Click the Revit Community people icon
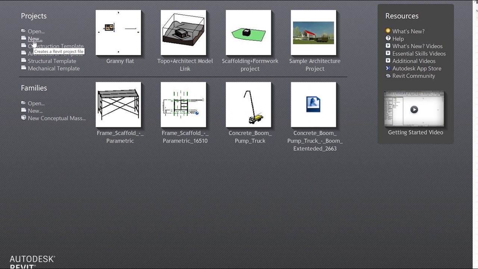The height and width of the screenshot is (269, 478). (388, 75)
